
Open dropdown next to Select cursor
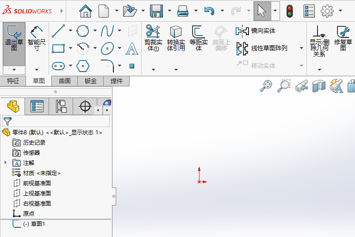click(x=275, y=11)
